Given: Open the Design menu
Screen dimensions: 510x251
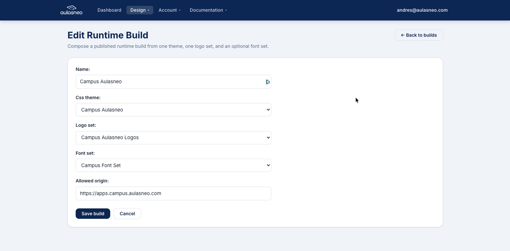Looking at the screenshot, I should (x=138, y=10).
